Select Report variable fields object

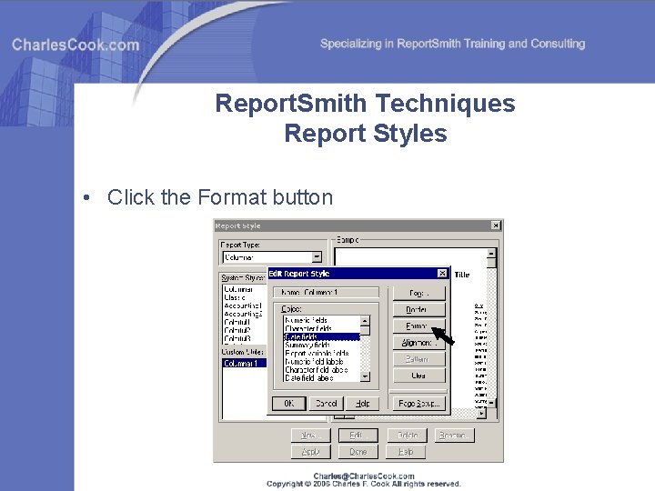322,353
